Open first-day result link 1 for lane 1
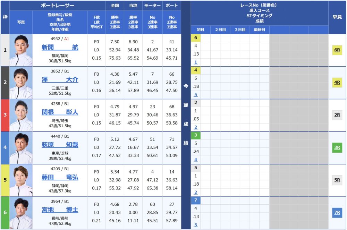 click(196, 62)
